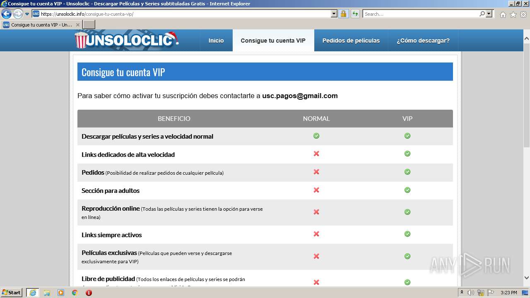Click the volume speaker tray icon
This screenshot has width=530, height=298.
(471, 293)
